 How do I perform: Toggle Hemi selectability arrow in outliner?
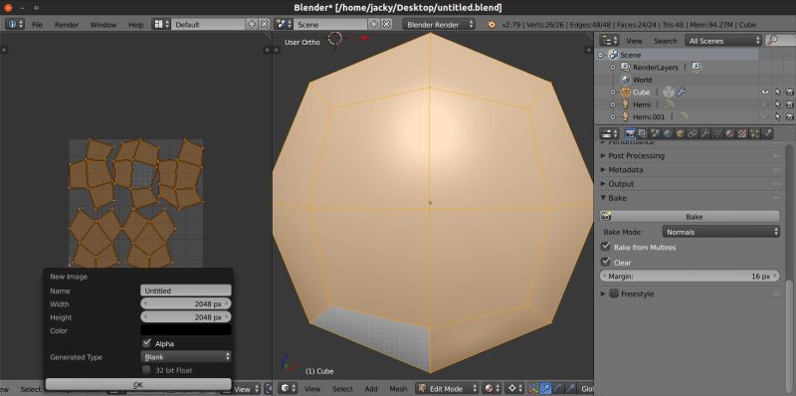pyautogui.click(x=777, y=104)
